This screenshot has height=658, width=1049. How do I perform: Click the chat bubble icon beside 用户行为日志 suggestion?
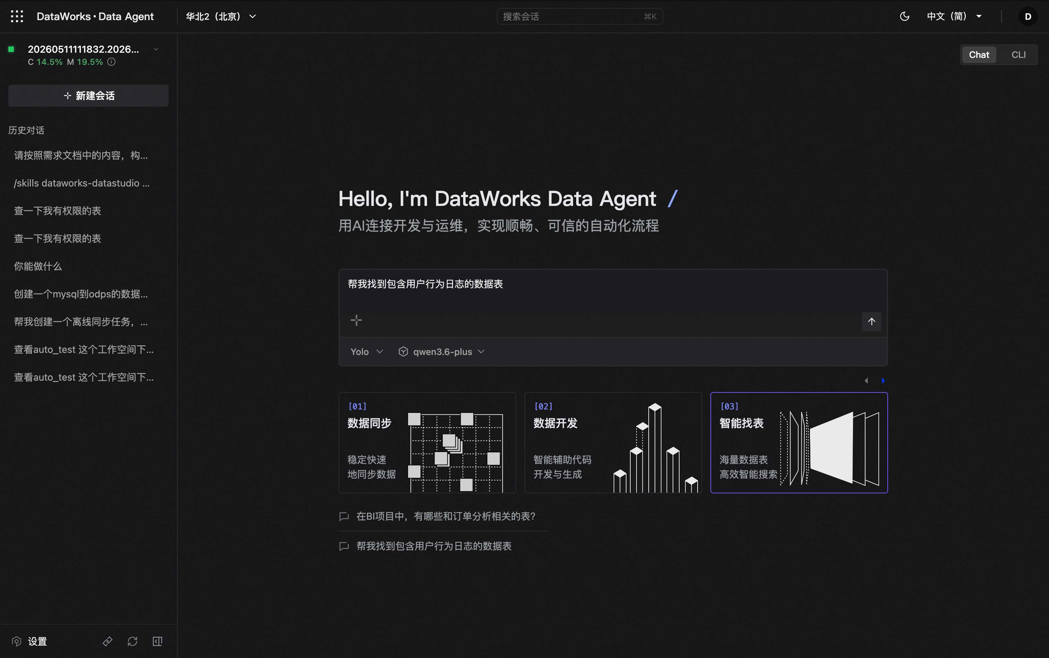coord(344,546)
